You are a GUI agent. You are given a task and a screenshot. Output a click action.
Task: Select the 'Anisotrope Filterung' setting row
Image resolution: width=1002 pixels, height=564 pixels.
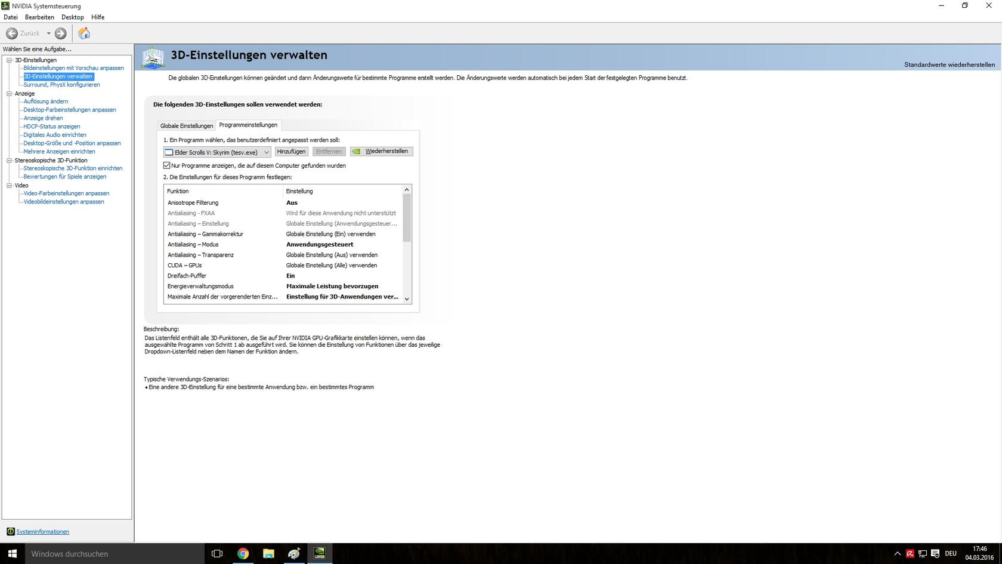click(283, 203)
